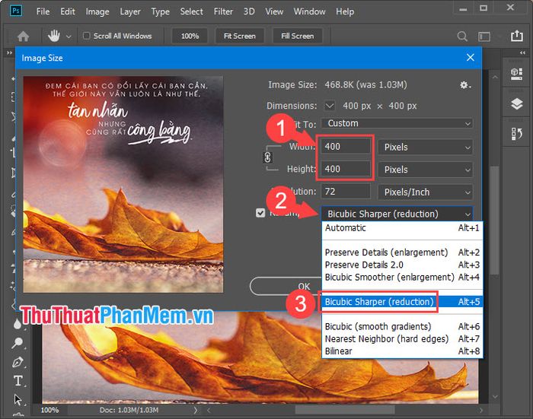Select the Path Selection arrow tool

pos(18,400)
